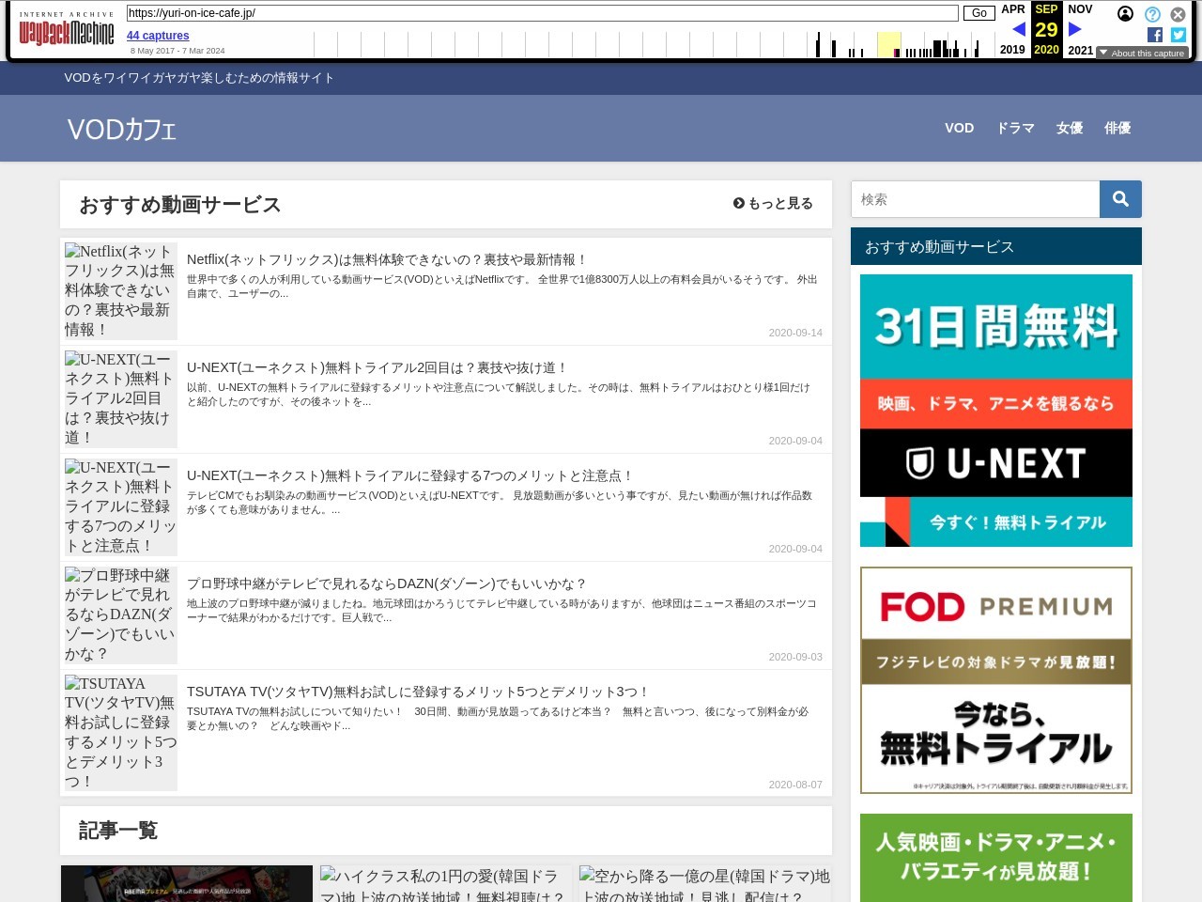Click the FOD PREMIUM 無料トライアル banner

tap(996, 680)
